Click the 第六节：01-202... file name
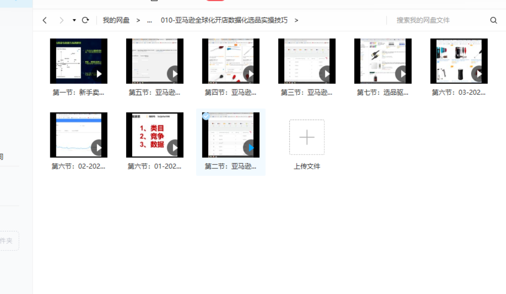The width and height of the screenshot is (506, 294). (155, 167)
